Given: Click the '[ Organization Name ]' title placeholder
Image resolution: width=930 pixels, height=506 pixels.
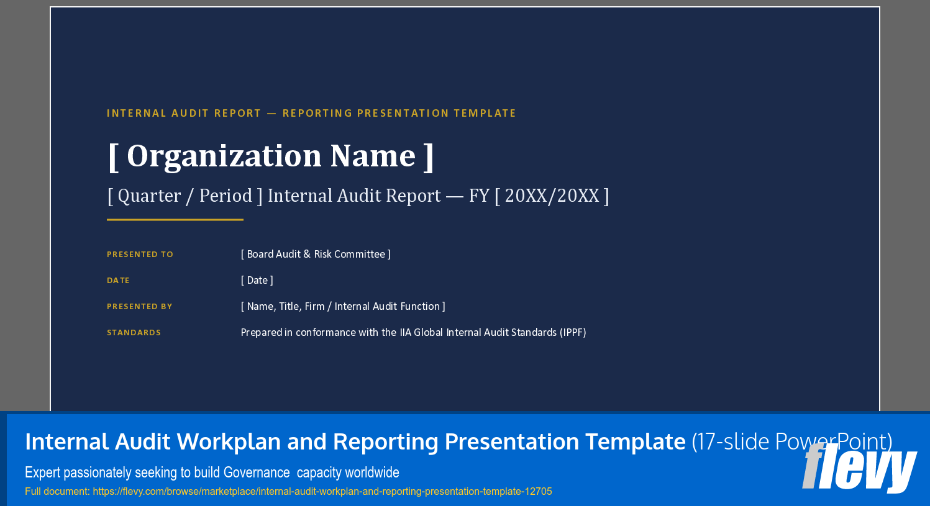Looking at the screenshot, I should [271, 156].
